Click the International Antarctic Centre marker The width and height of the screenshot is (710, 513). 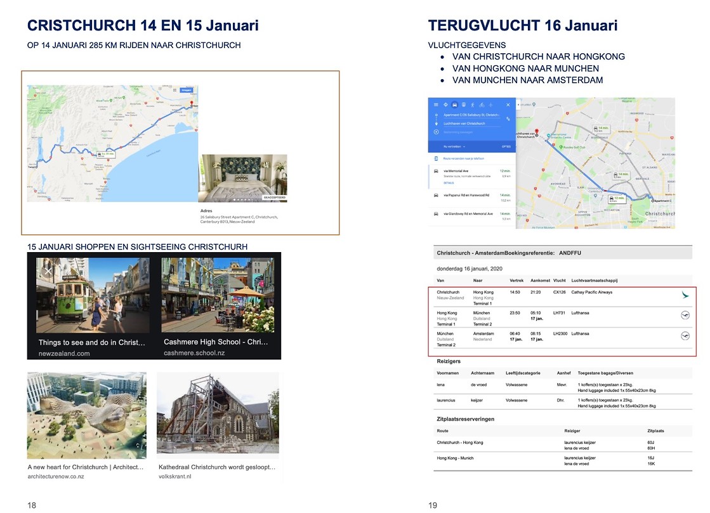[548, 136]
